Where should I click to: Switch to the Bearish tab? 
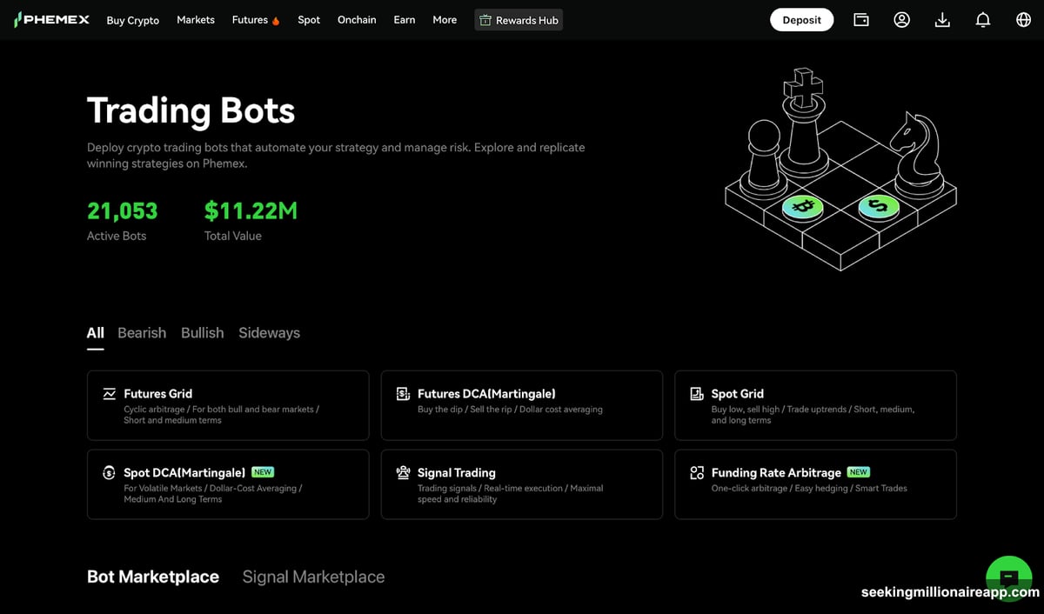click(x=142, y=333)
